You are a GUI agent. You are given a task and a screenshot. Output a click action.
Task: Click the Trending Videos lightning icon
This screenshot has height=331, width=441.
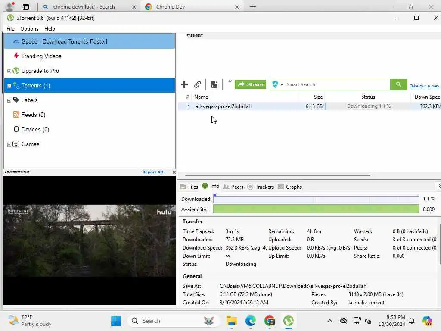pyautogui.click(x=16, y=56)
